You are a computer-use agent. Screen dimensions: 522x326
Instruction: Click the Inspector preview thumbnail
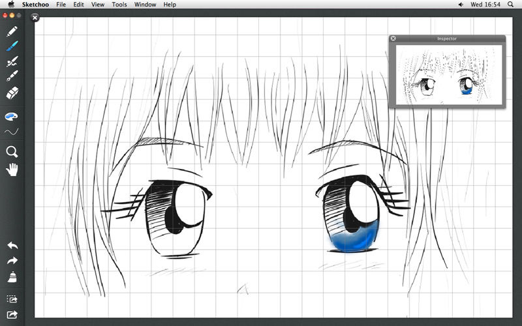449,74
